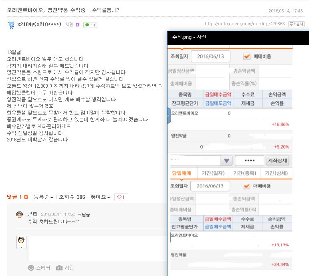Expand the commenter avatar selector arrow
Screen dimensions: 309x276
[x=22, y=247]
